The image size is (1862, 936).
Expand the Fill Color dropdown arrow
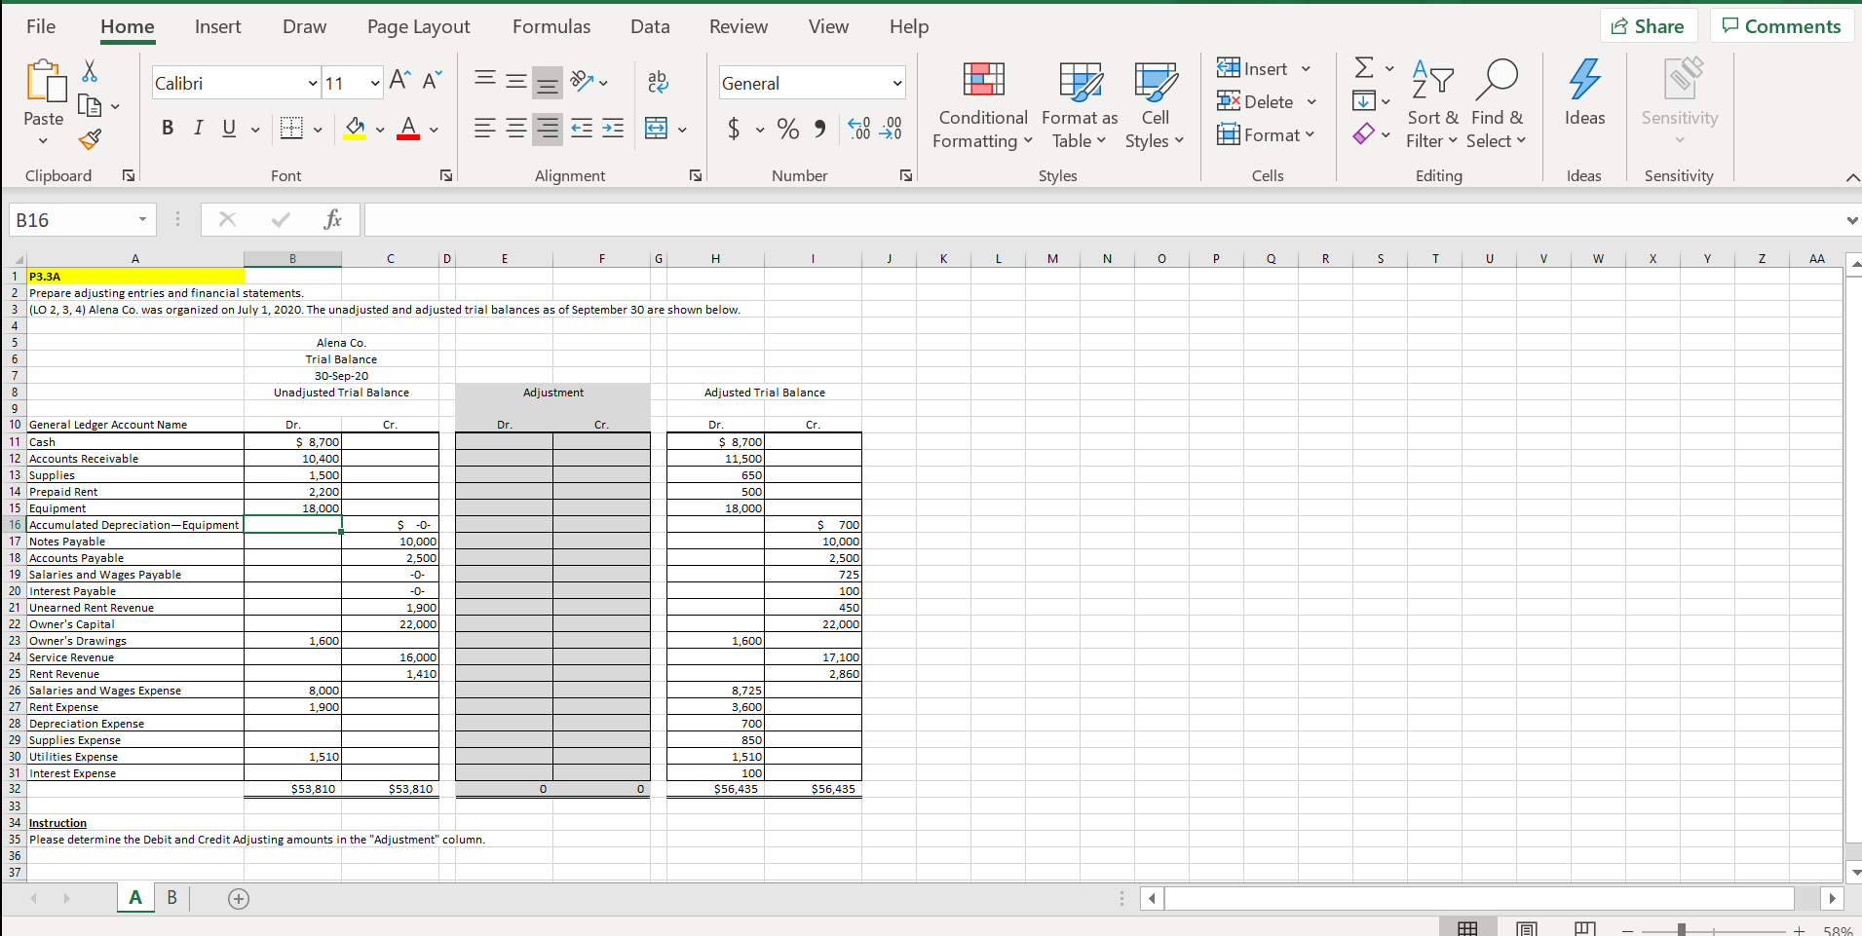point(378,130)
